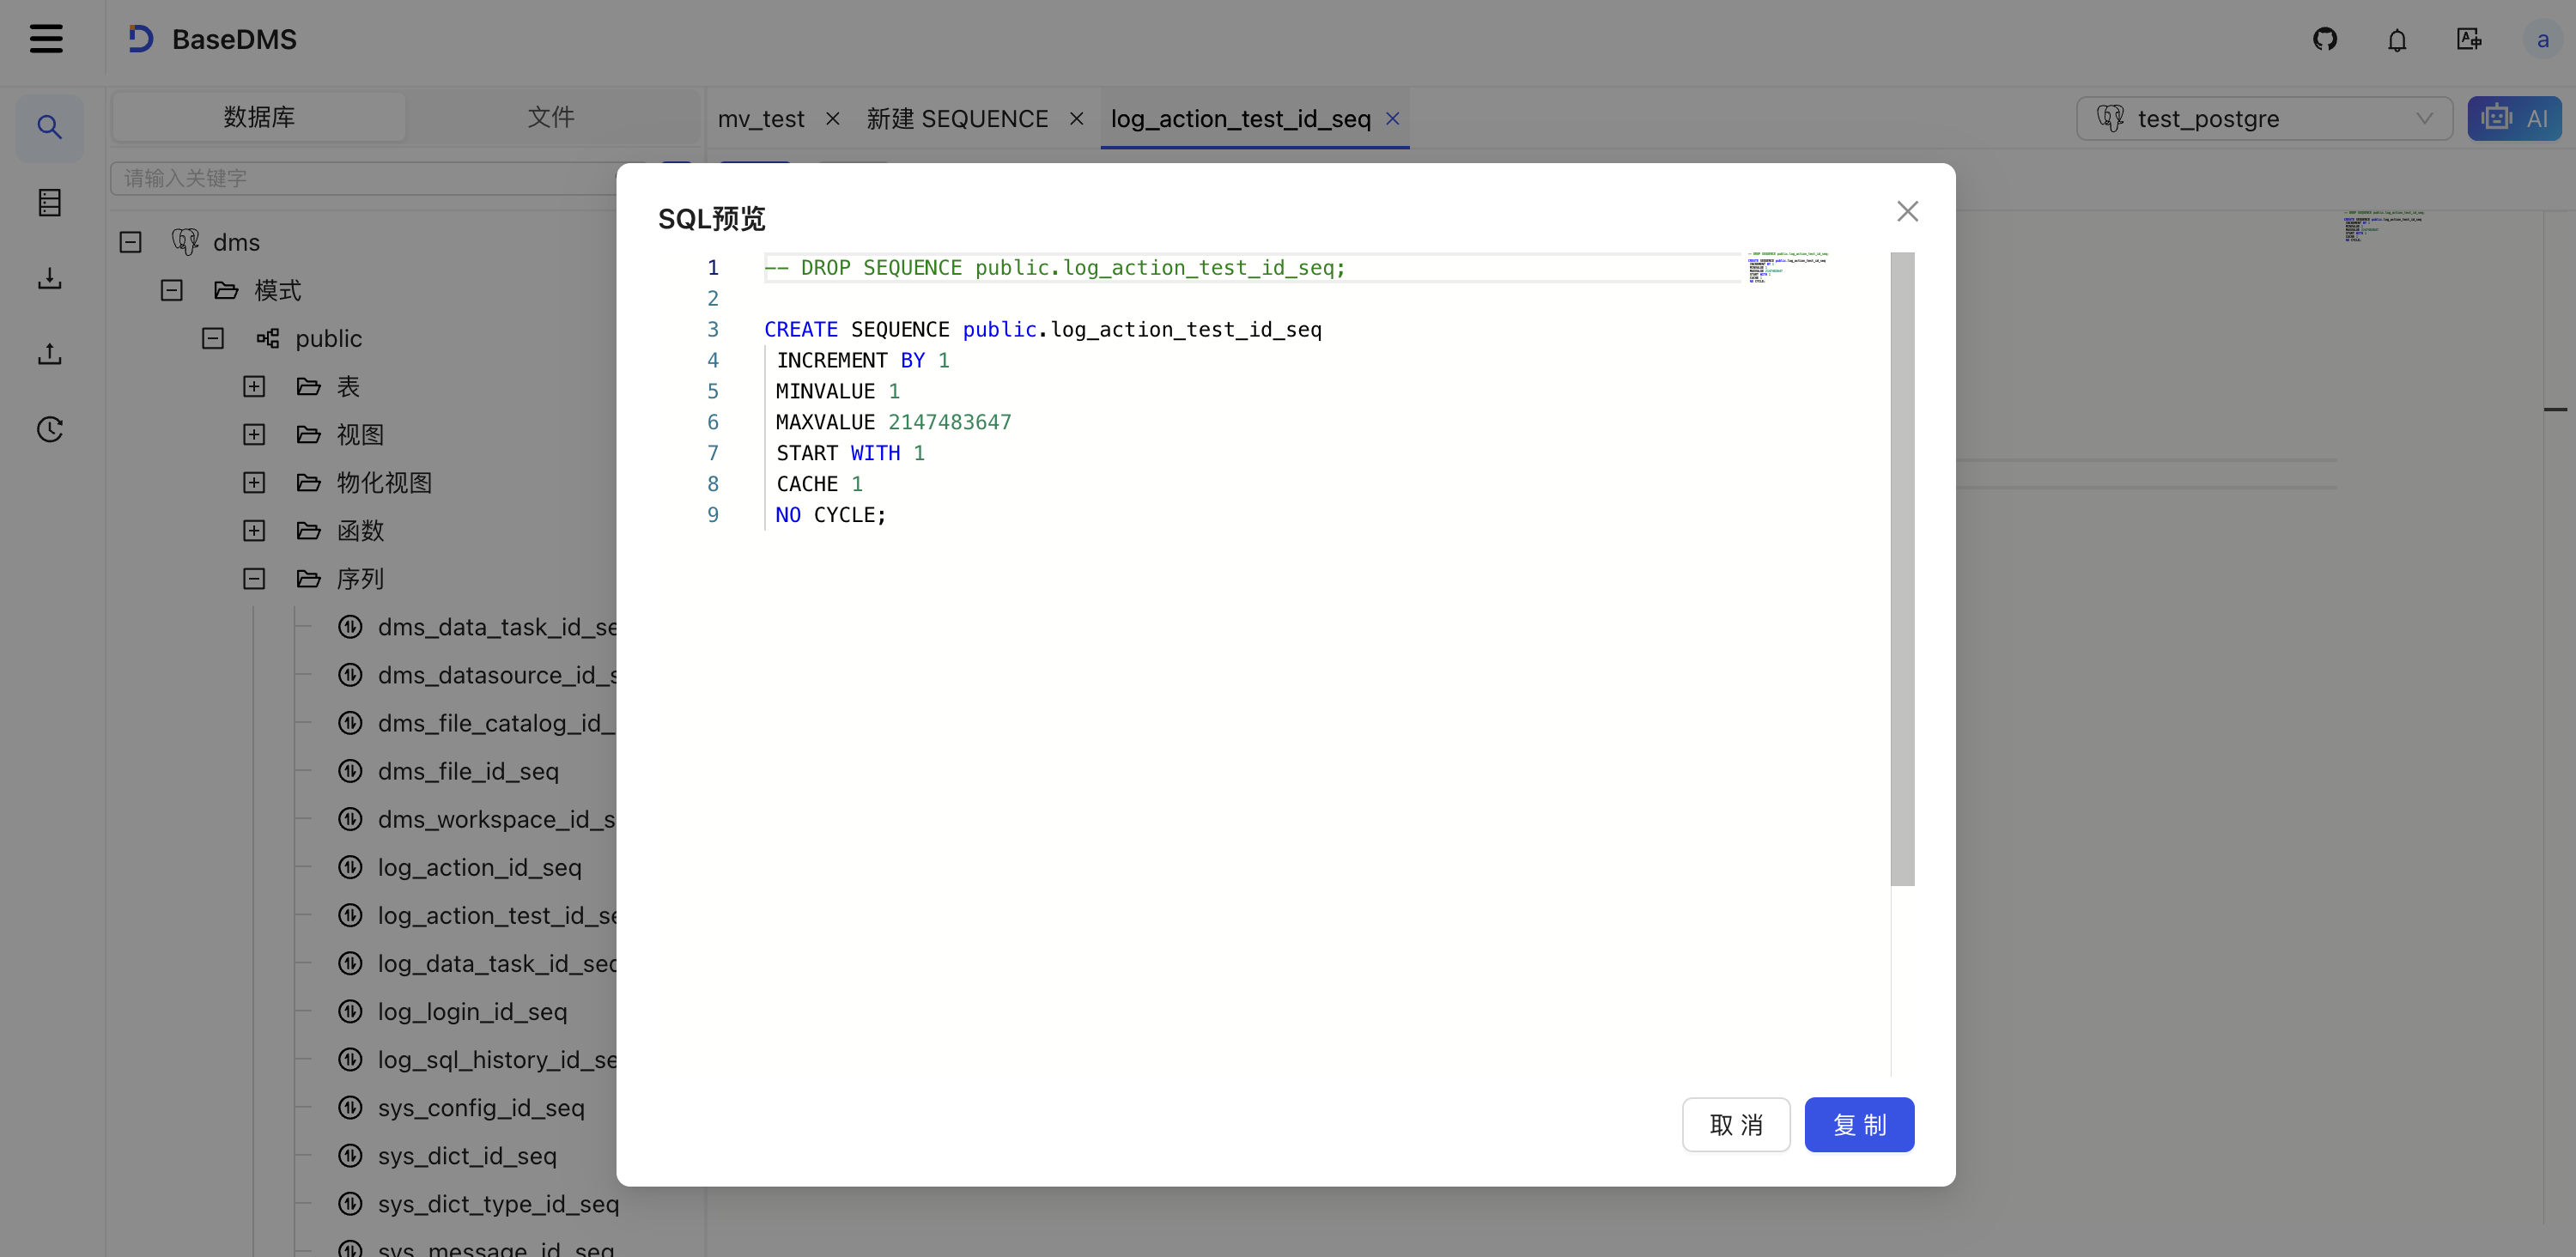Screen dimensions: 2576x1257
Task: Click the upload/export sidebar icon
Action: pos(50,354)
